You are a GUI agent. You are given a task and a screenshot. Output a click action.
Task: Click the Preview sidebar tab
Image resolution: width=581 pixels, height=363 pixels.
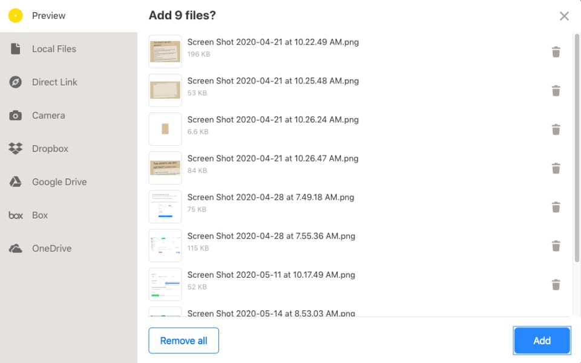click(49, 15)
